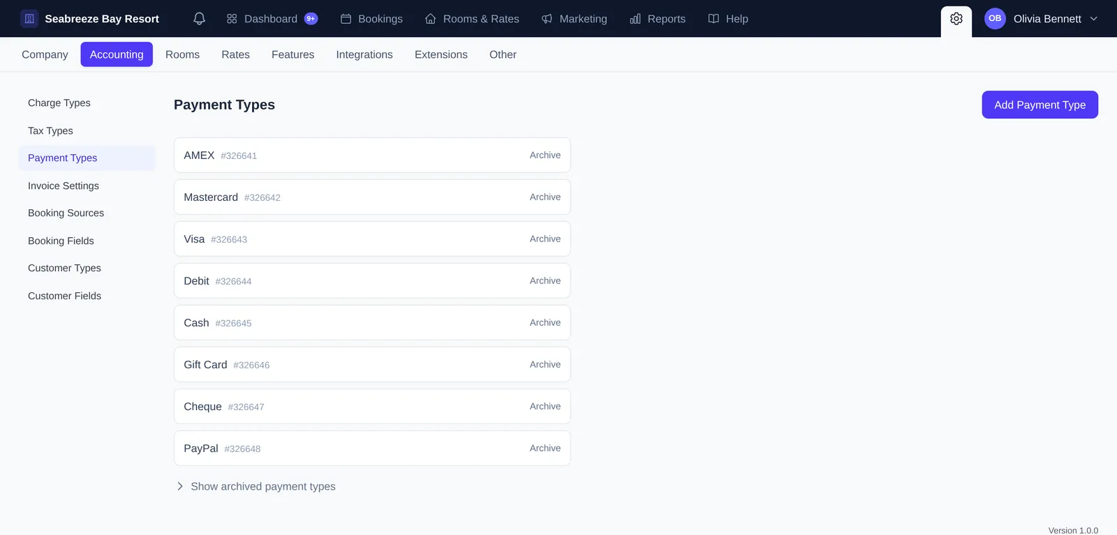Open Tax Types in the sidebar
1117x535 pixels.
[x=87, y=130]
